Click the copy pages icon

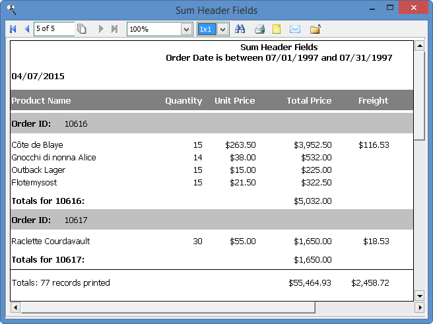[x=82, y=29]
